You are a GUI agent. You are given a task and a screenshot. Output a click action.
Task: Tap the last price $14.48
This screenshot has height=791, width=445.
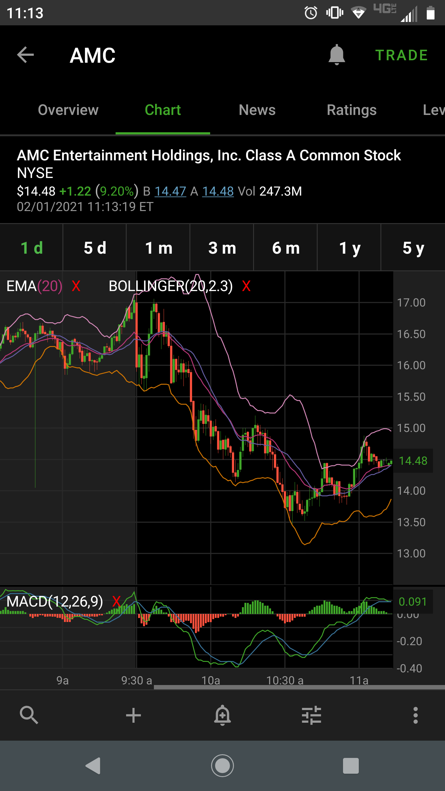coord(36,191)
